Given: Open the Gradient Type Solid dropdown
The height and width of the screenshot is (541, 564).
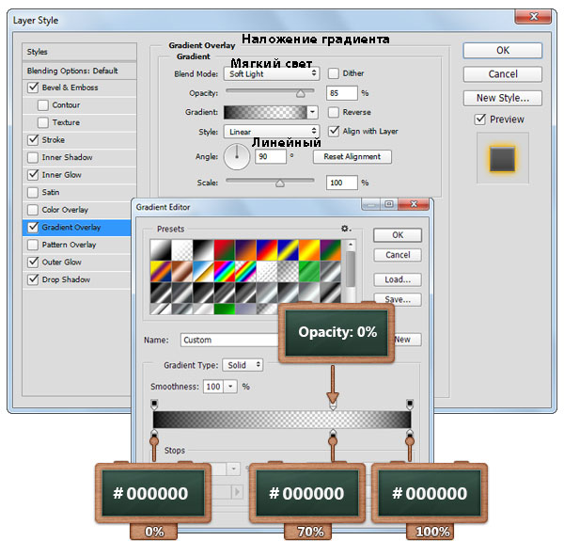Looking at the screenshot, I should [x=243, y=365].
